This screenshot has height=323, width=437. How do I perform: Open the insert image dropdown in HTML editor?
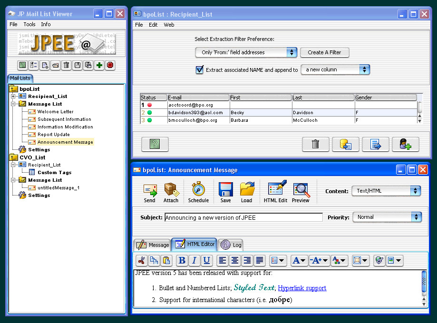394,261
